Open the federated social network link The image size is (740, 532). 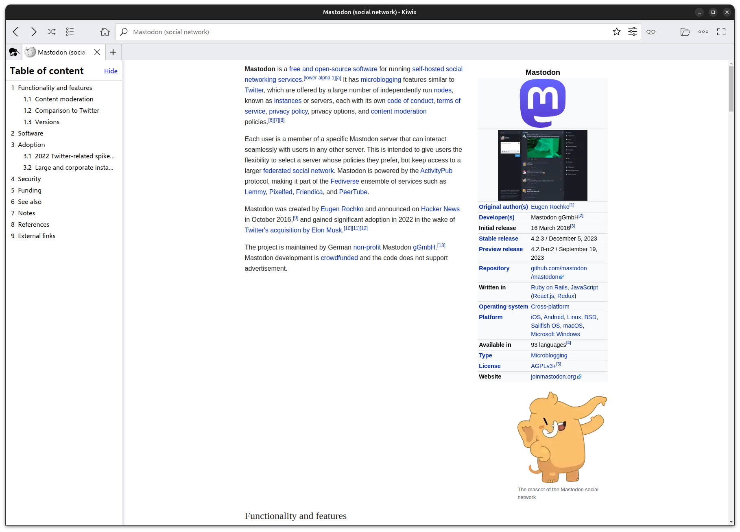click(x=298, y=171)
